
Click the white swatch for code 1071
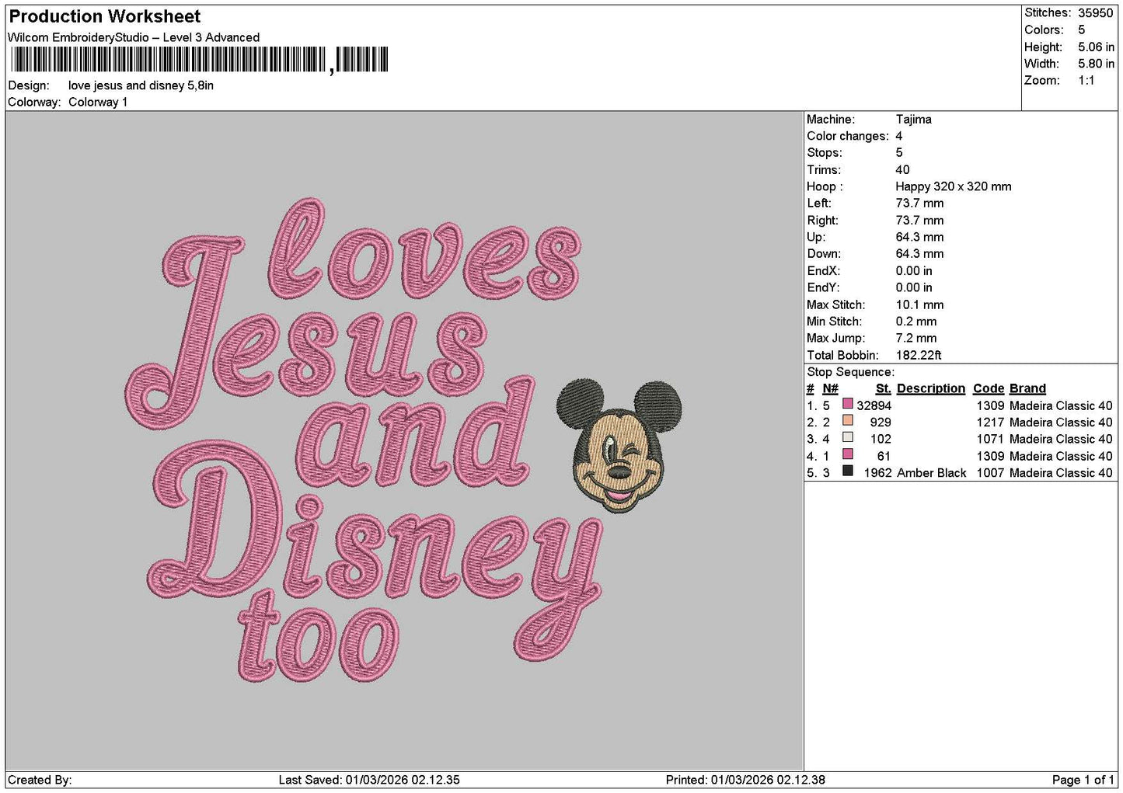[848, 438]
